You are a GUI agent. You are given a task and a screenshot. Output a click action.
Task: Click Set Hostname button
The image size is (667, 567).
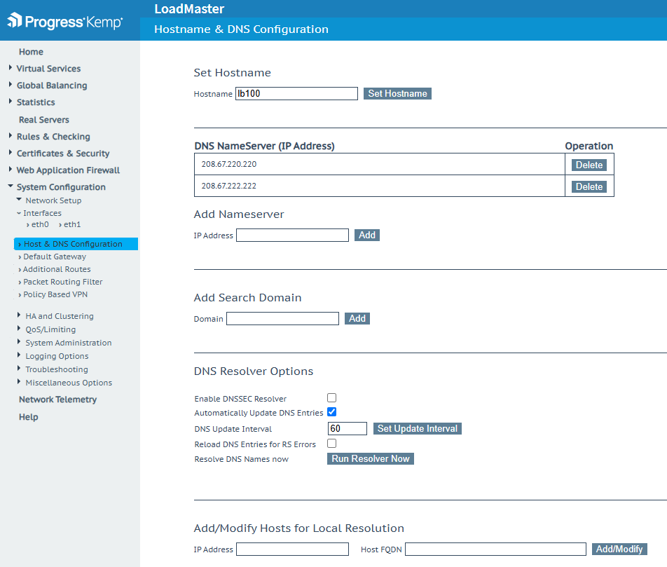tap(397, 94)
